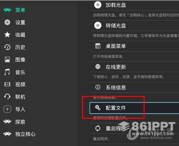Click the 重启程序 circular arrows icon

(x=98, y=128)
